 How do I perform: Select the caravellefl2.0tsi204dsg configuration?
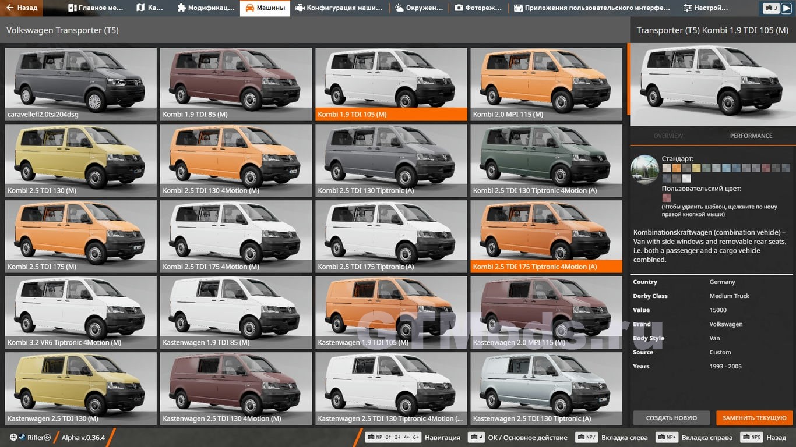point(80,84)
